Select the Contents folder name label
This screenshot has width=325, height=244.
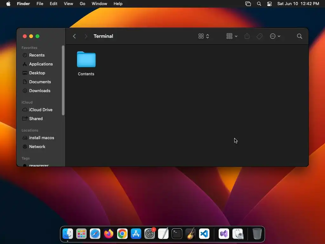[x=86, y=74]
